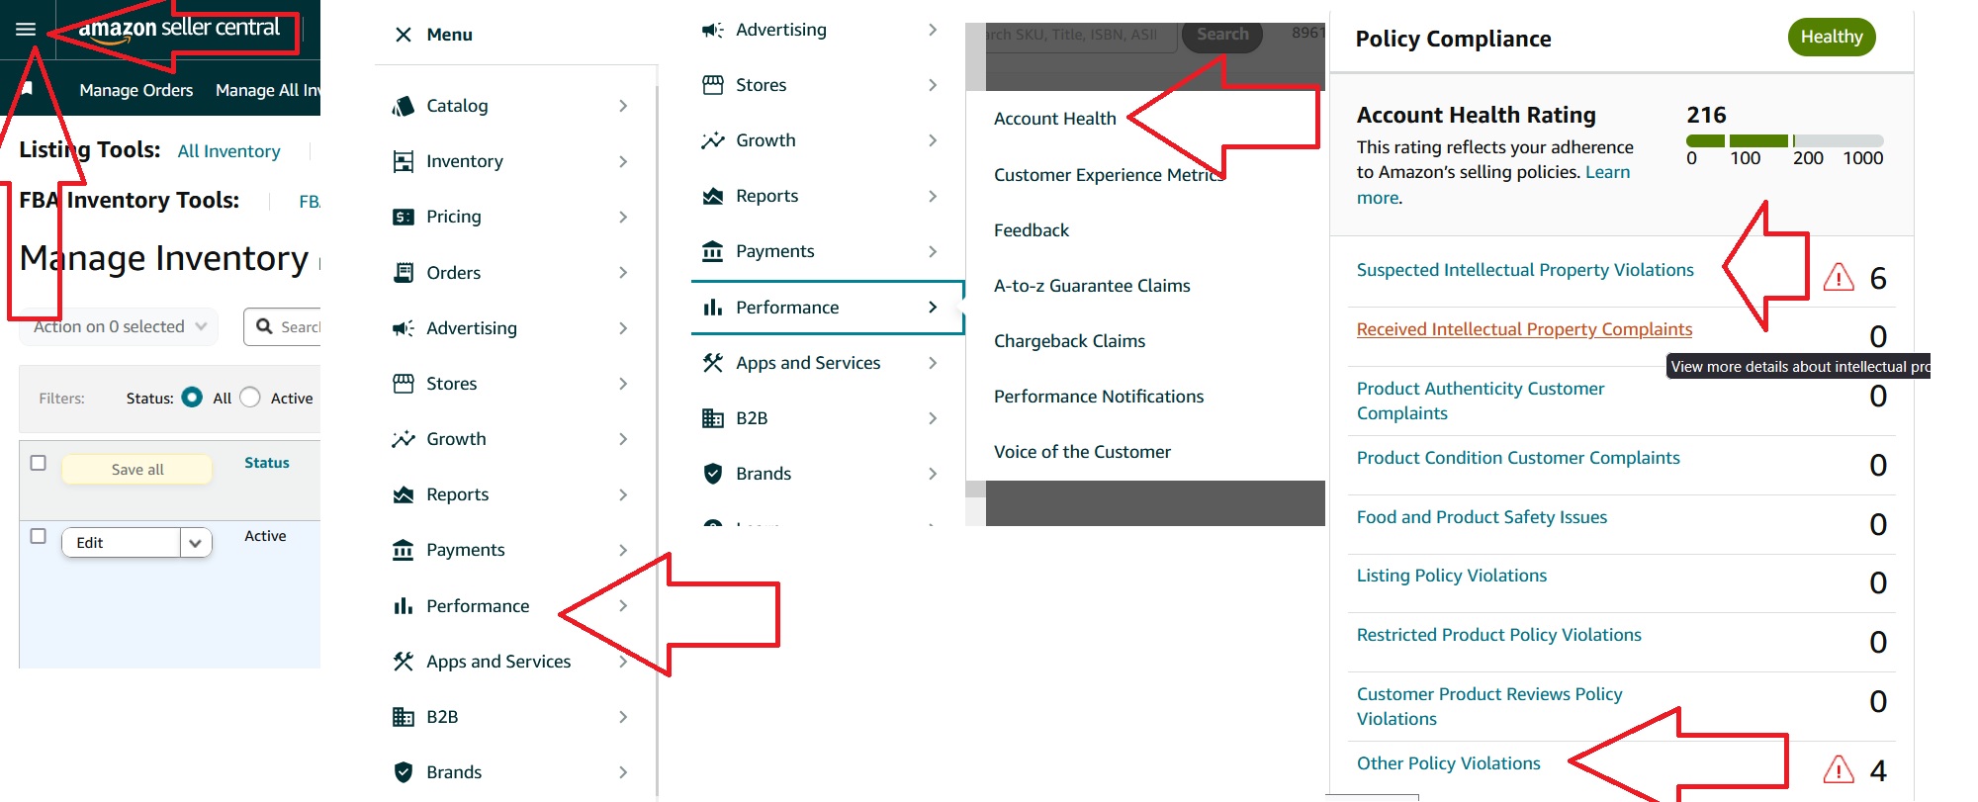
Task: Click the Account Health Rating progress bar
Action: point(1784,140)
